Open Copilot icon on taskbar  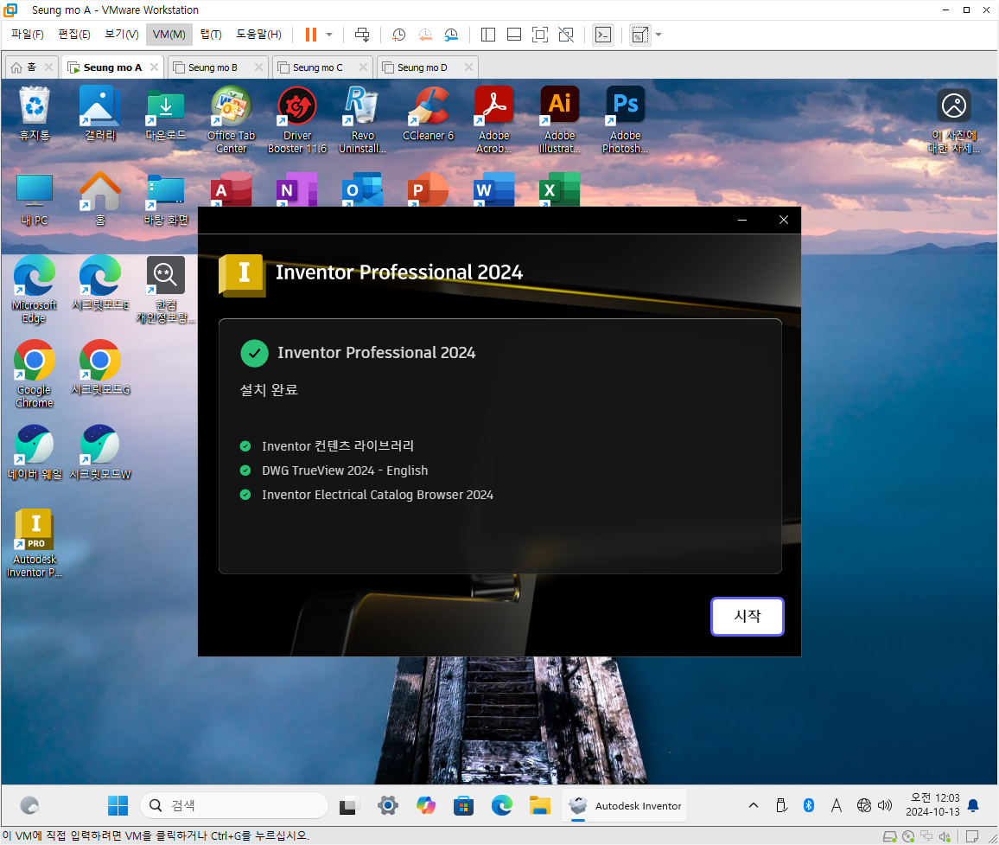point(425,805)
